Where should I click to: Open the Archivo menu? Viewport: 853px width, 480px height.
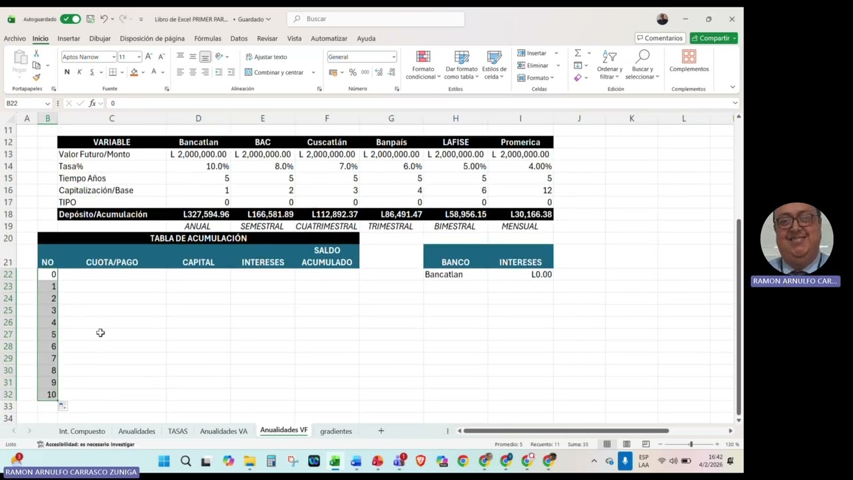point(15,39)
